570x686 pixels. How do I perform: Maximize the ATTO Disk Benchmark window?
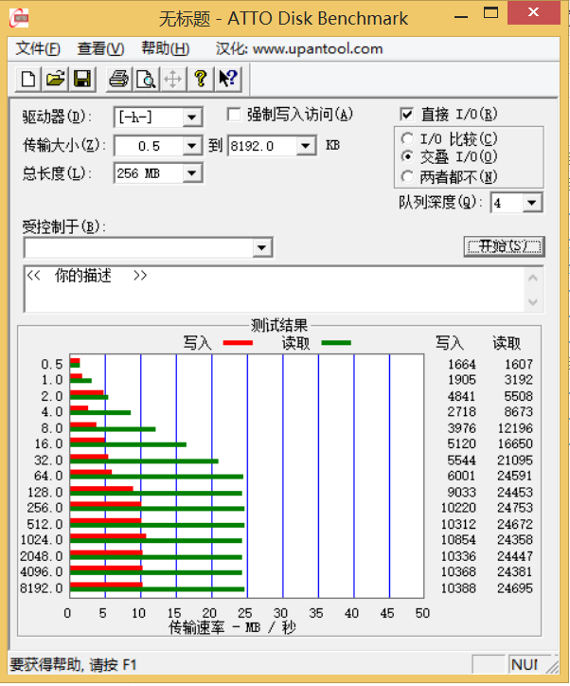point(490,13)
